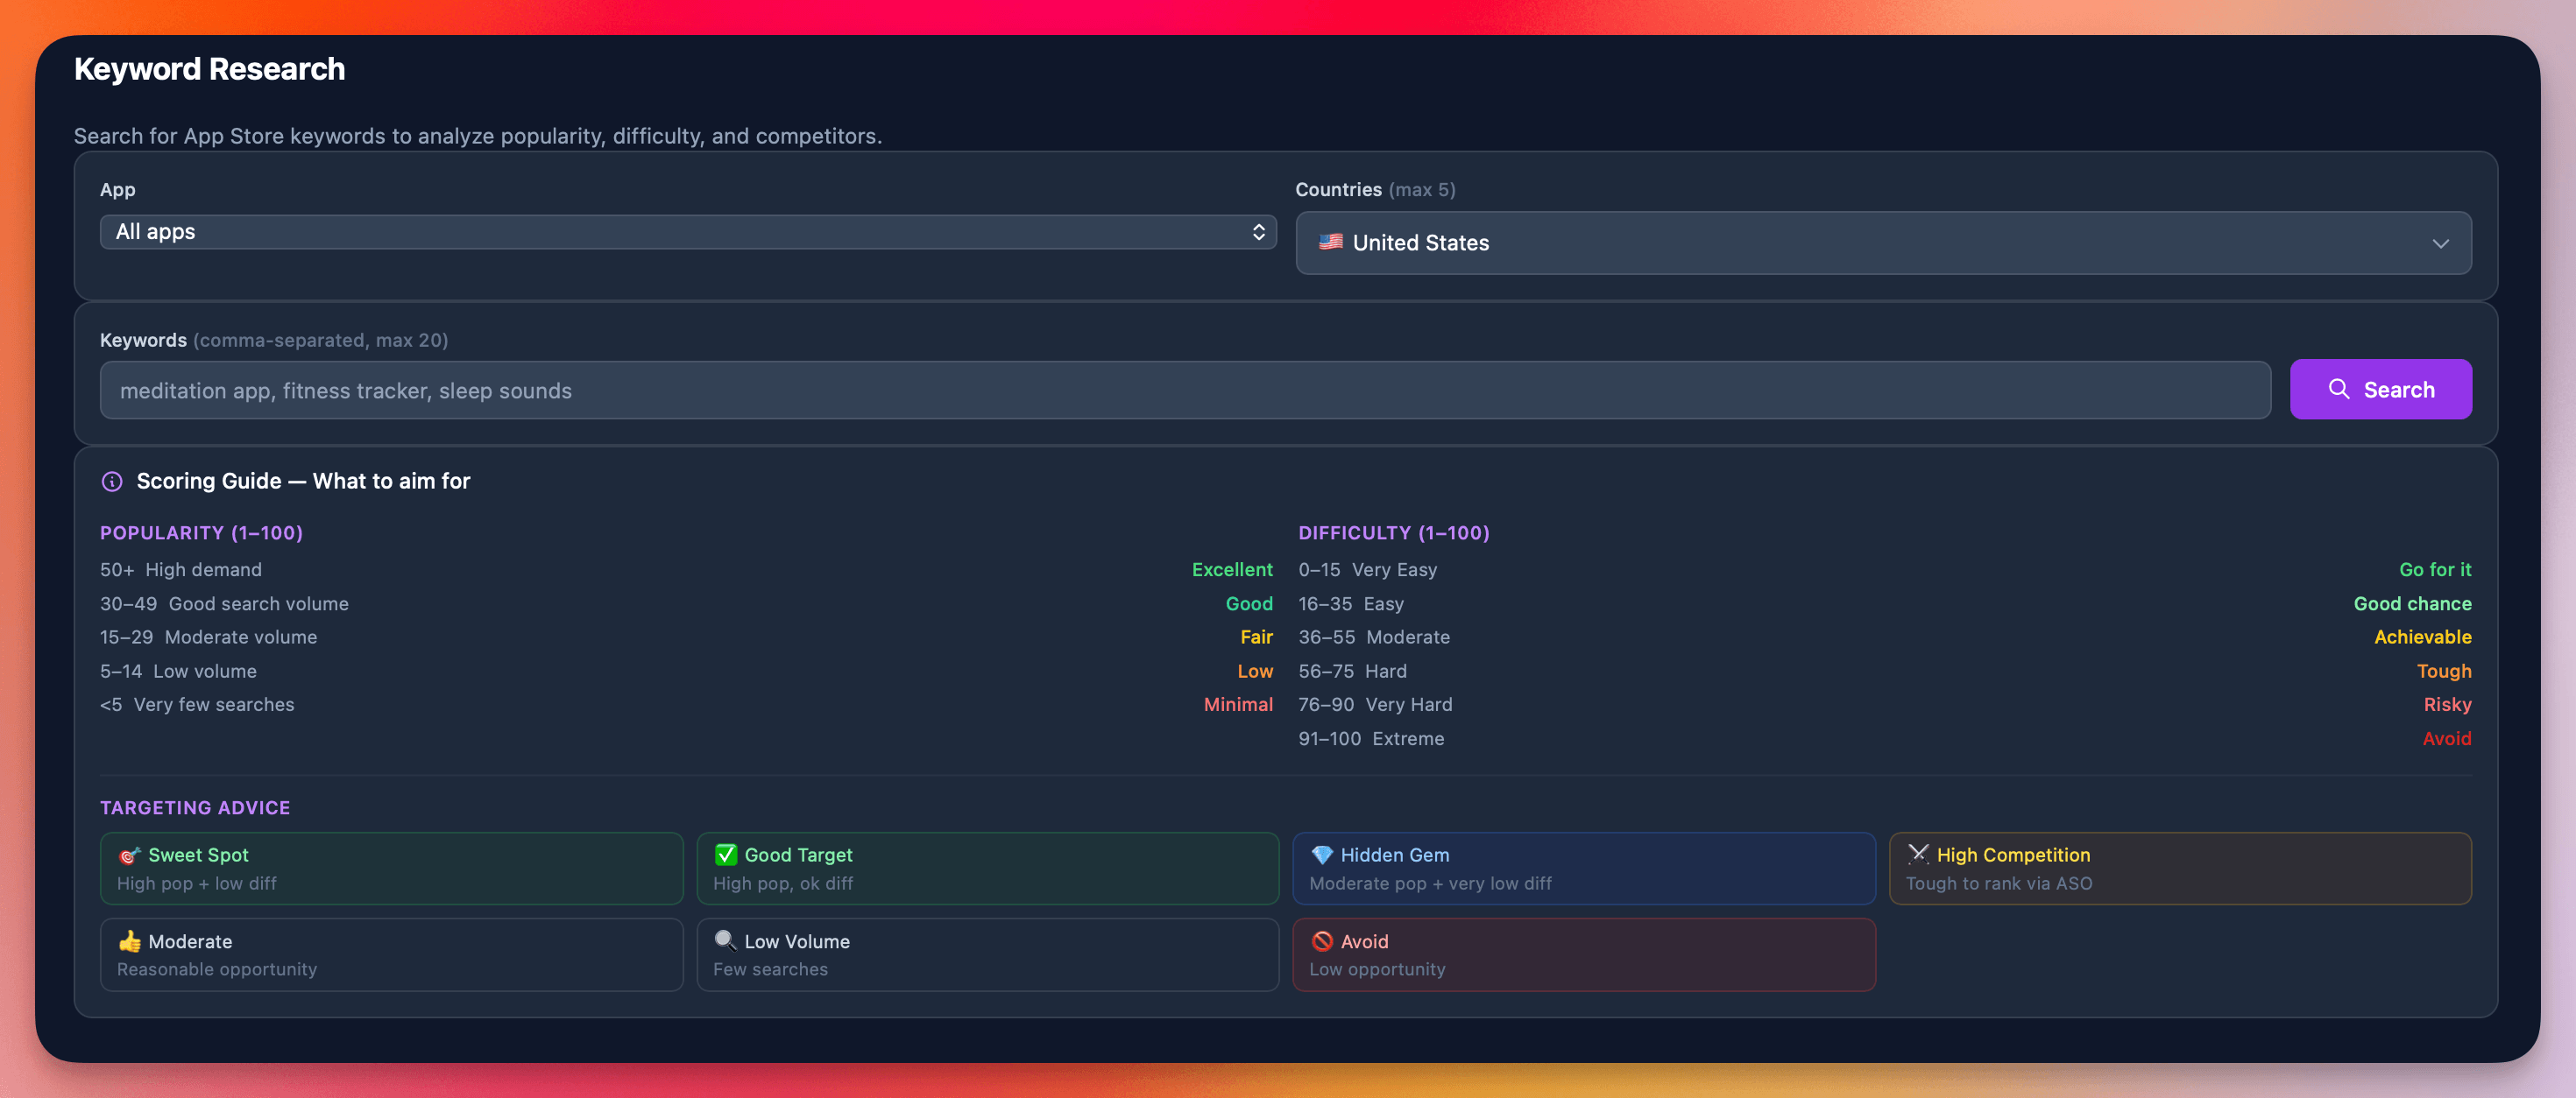
Task: Click '15–29 Moderate volume' row
Action: (x=686, y=637)
